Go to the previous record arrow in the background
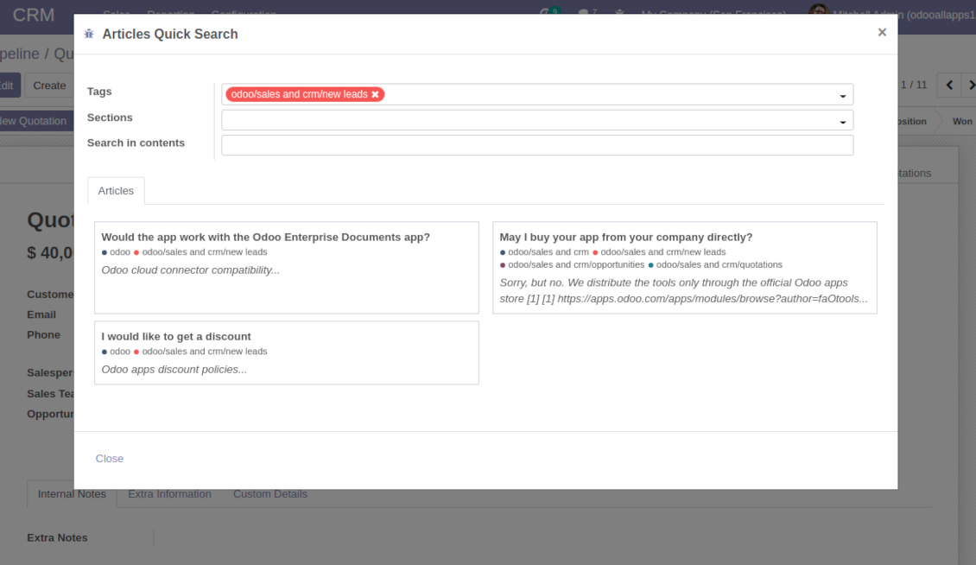 pyautogui.click(x=949, y=86)
